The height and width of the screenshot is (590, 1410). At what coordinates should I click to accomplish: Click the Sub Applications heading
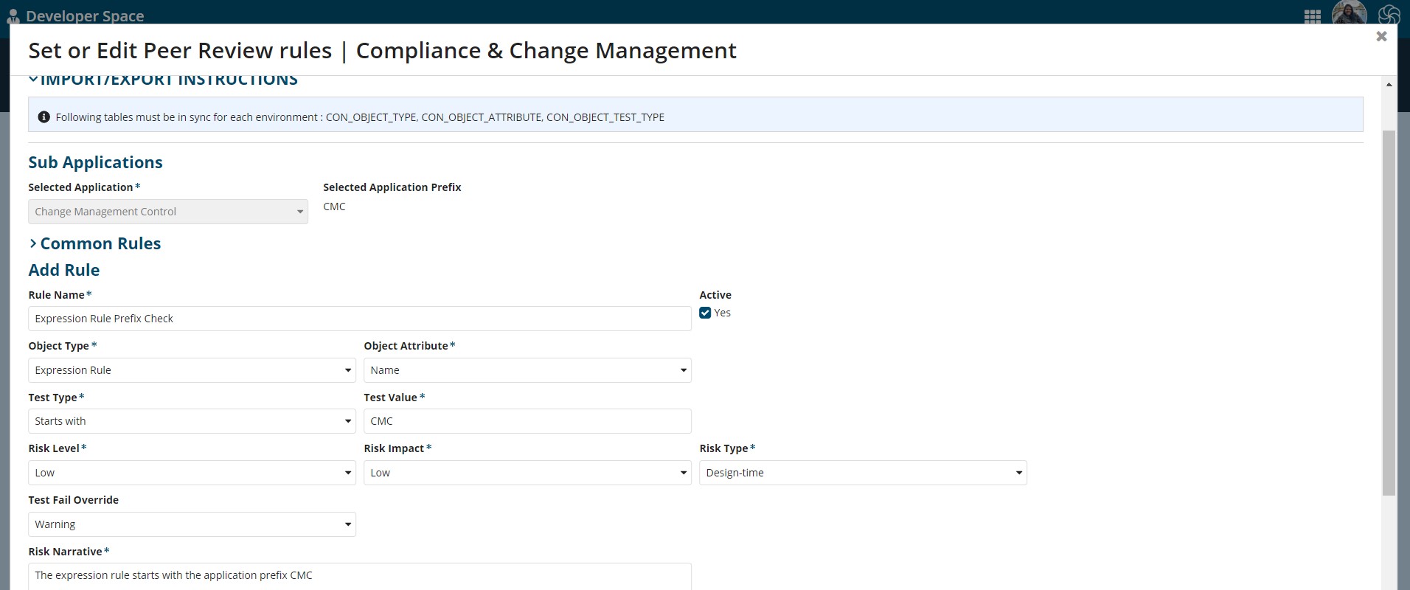coord(95,162)
